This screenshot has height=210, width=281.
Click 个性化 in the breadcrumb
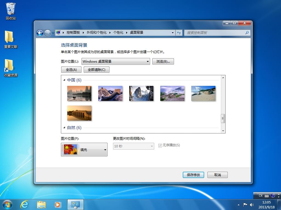tap(118, 33)
